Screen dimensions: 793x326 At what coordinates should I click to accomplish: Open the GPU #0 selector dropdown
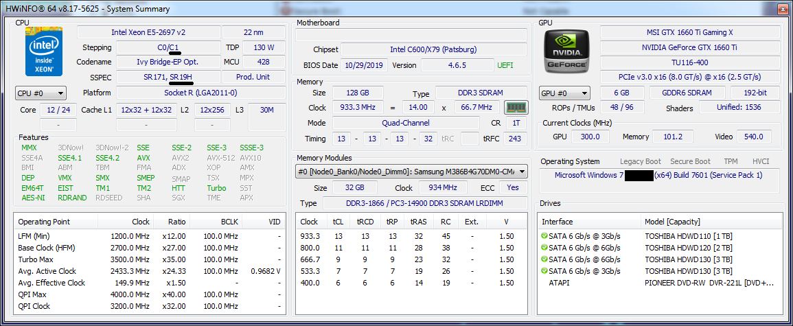[x=565, y=93]
